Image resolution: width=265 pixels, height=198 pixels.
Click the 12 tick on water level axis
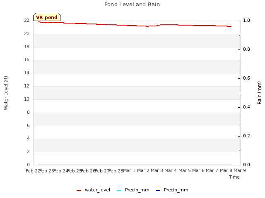tap(26, 86)
